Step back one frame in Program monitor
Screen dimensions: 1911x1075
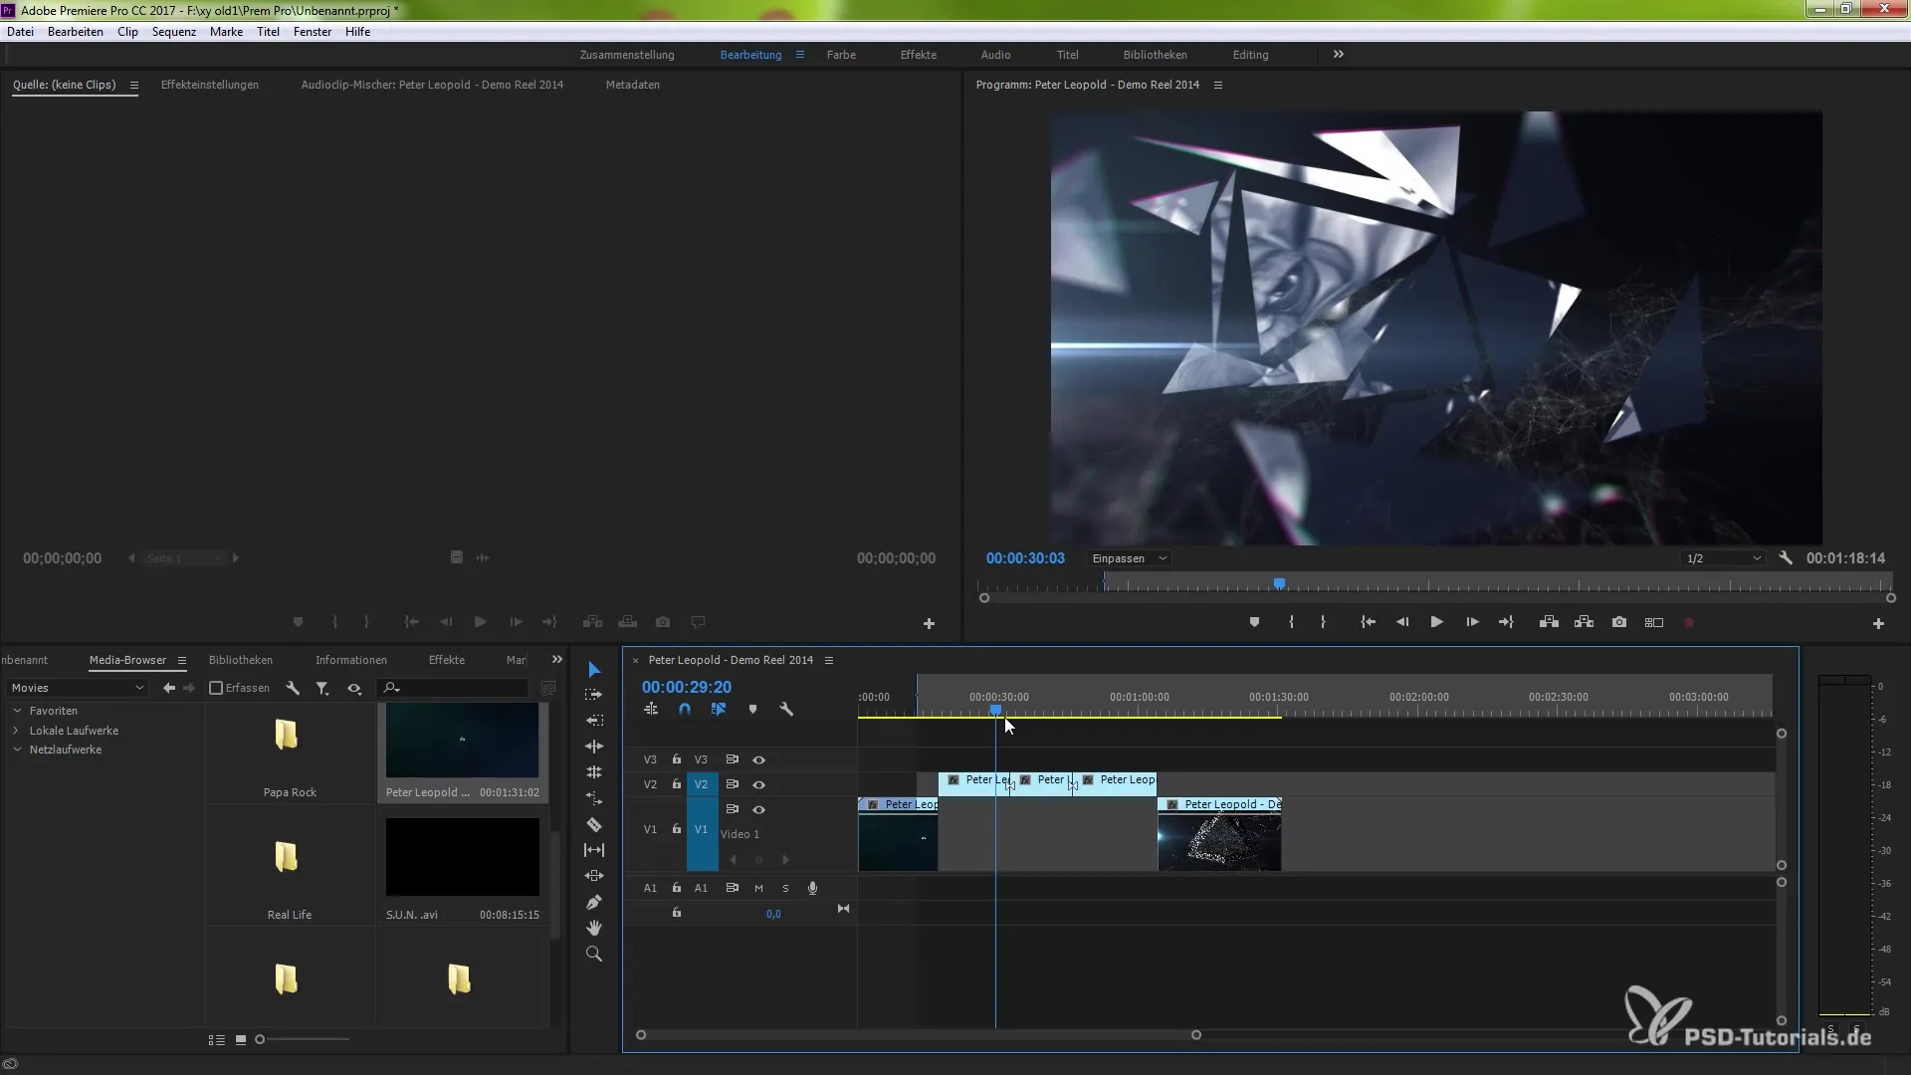coord(1402,622)
